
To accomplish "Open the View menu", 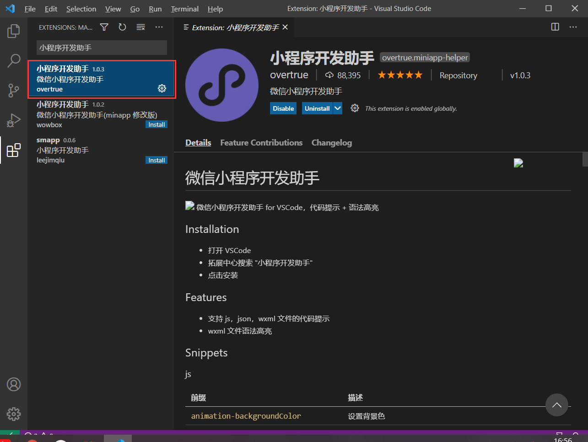I will pos(113,9).
